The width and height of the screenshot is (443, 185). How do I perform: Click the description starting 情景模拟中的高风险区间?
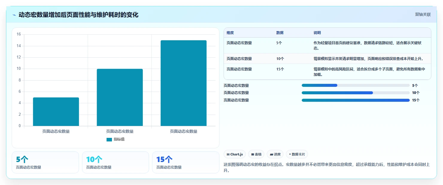tap(369, 72)
